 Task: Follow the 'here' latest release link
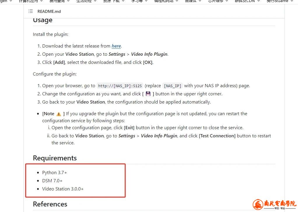pos(116,46)
